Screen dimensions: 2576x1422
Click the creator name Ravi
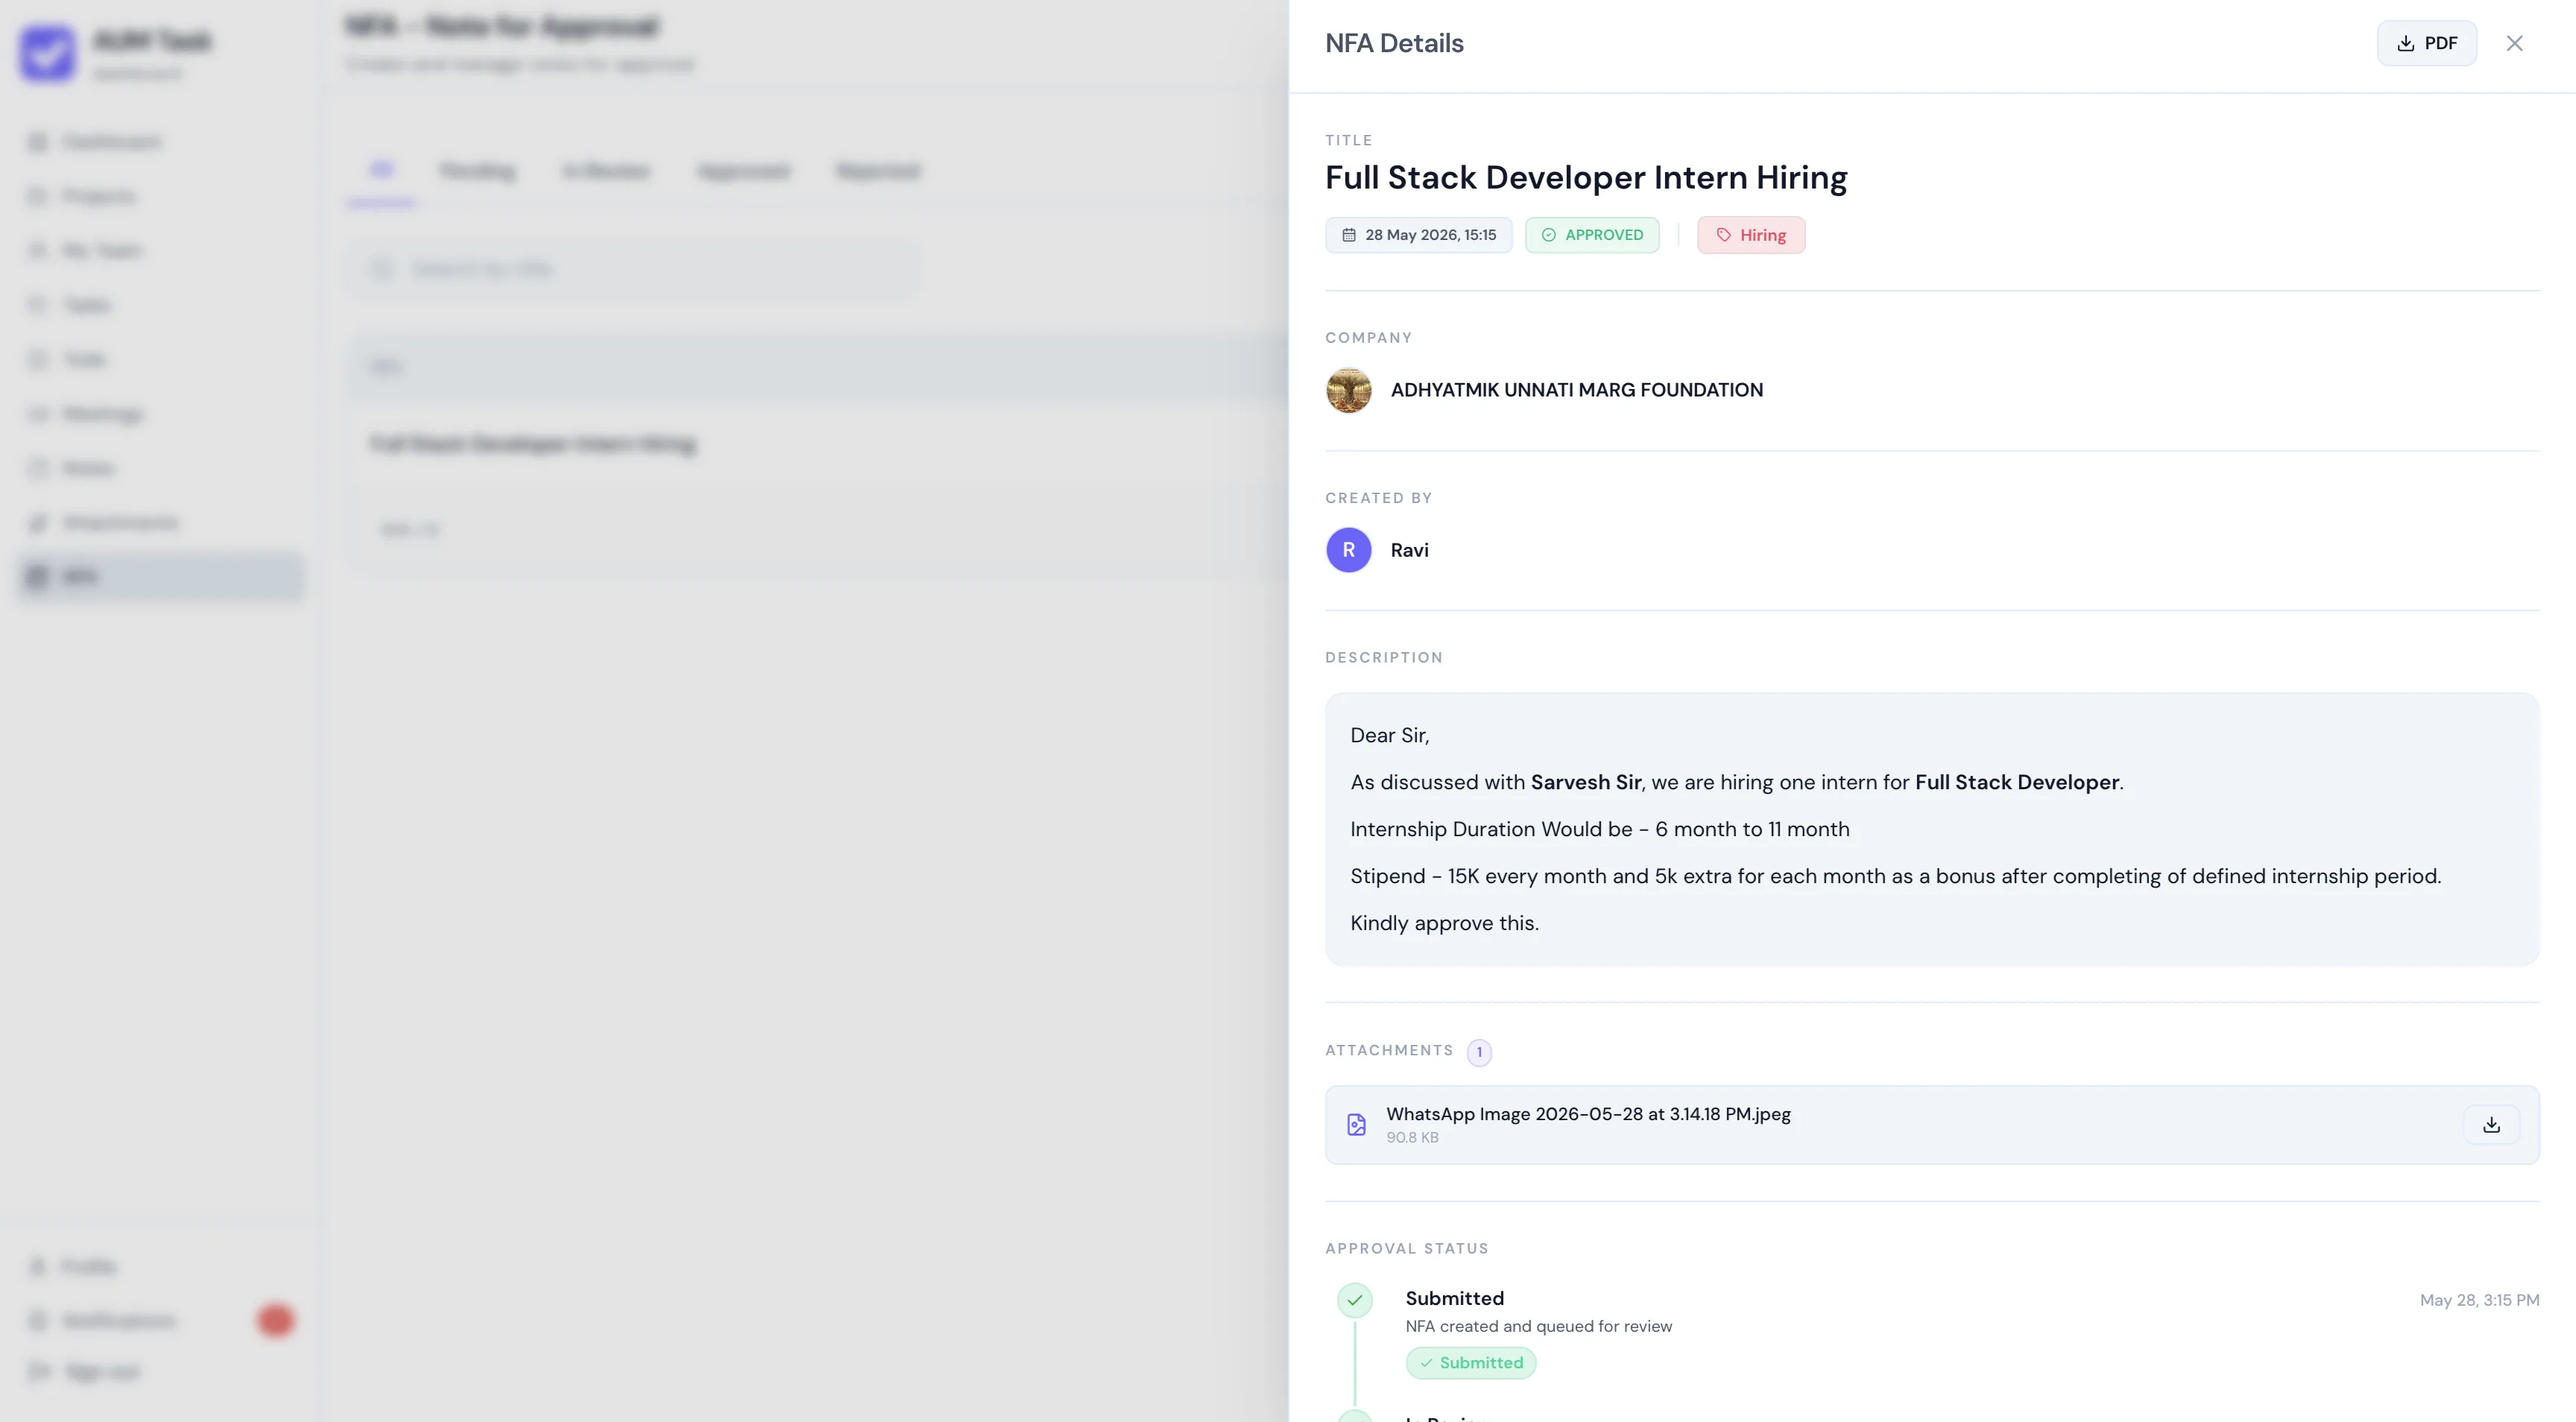tap(1409, 550)
